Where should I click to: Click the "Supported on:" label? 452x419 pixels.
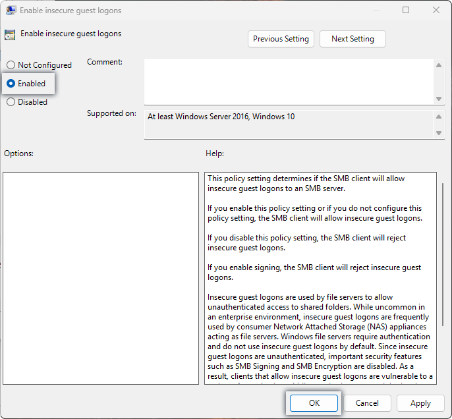[111, 113]
